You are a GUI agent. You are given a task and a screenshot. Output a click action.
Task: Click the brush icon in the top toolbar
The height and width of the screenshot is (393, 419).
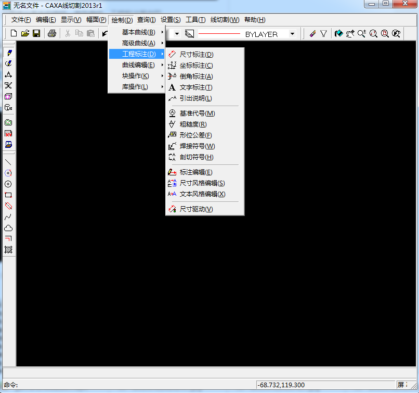coord(312,34)
